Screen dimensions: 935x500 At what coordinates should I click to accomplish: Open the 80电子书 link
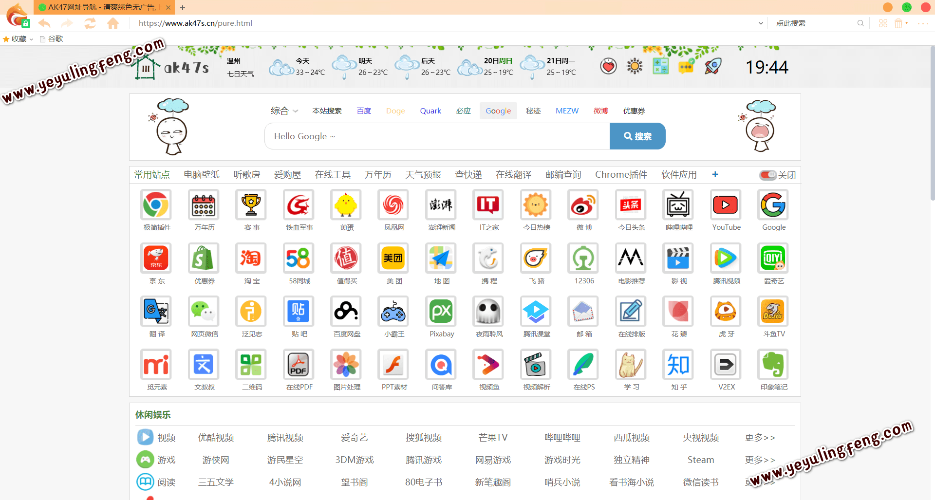point(424,482)
